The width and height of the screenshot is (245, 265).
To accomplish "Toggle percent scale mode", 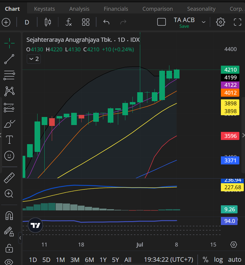I will (x=205, y=260).
